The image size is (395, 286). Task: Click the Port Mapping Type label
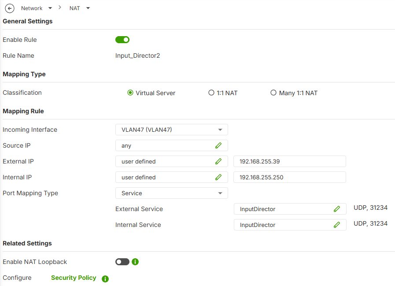[30, 193]
